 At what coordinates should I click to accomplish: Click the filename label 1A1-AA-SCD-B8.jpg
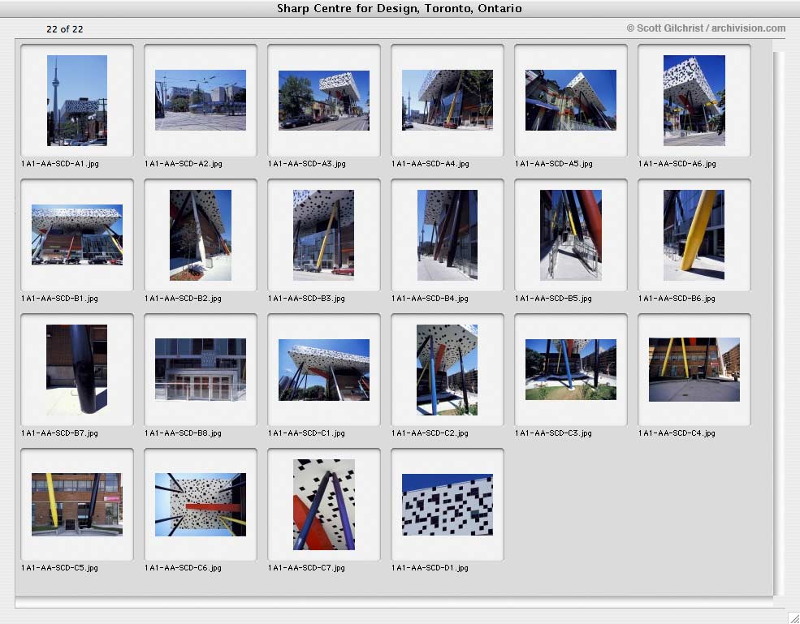[x=184, y=432]
